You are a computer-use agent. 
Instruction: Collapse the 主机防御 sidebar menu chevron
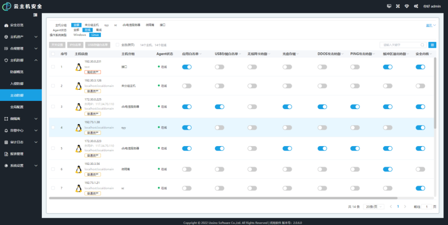pyautogui.click(x=36, y=60)
